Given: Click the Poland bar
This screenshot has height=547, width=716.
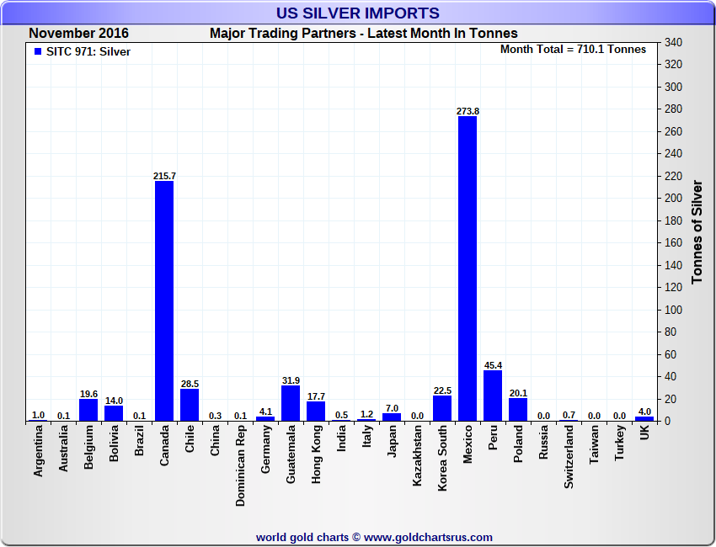Looking at the screenshot, I should [518, 409].
